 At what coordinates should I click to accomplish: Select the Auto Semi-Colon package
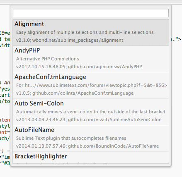pyautogui.click(x=91, y=112)
